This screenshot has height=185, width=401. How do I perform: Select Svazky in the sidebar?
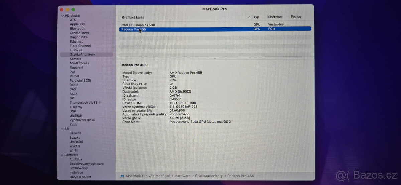coord(75,137)
